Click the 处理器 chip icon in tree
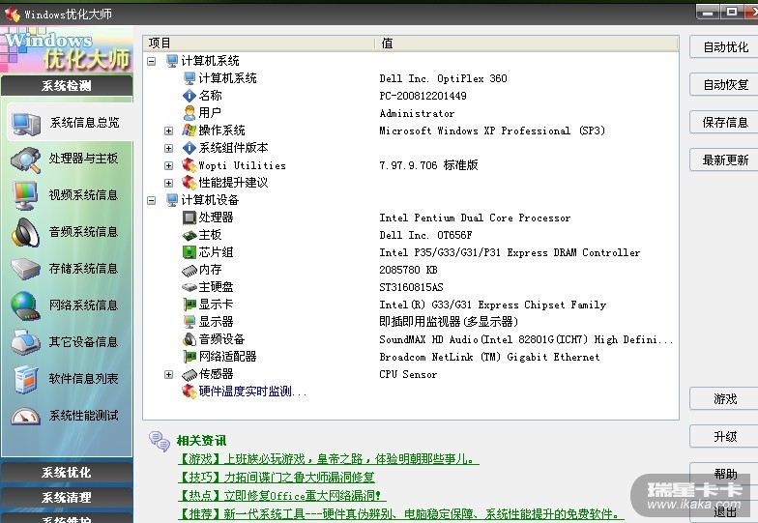Screen dimensions: 758x523 189,218
